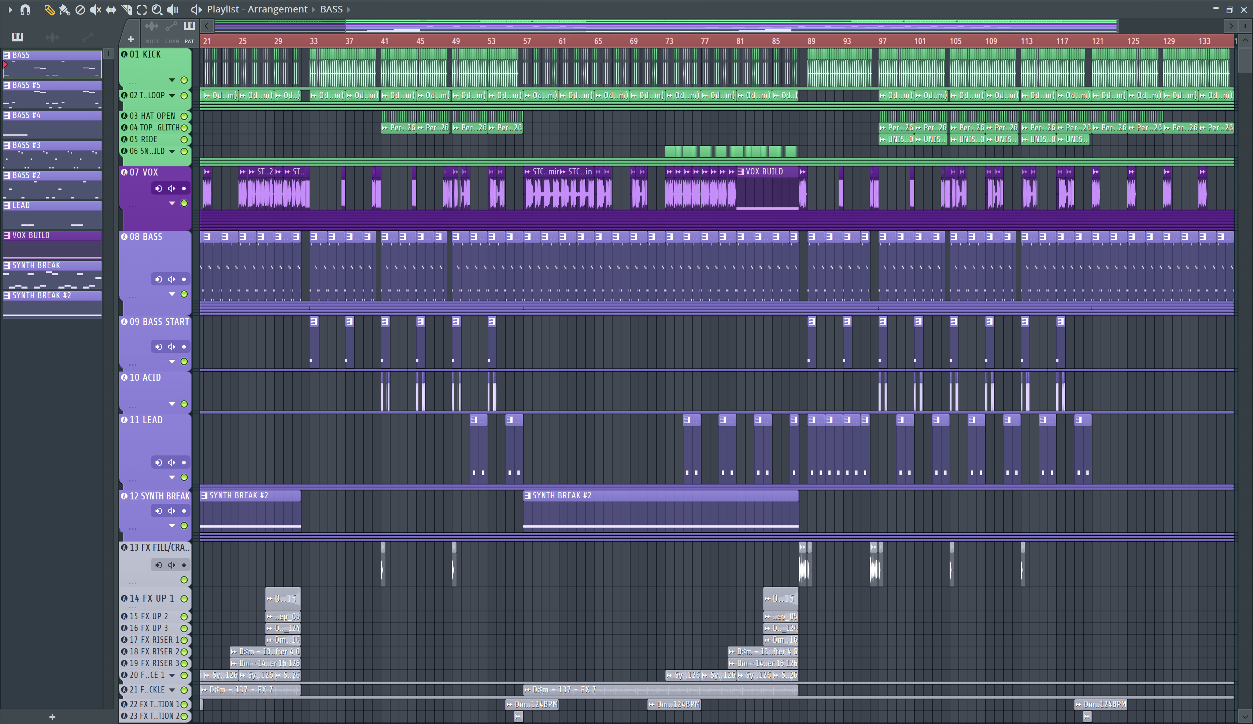Click the A icon of 10 ACID track

point(124,377)
